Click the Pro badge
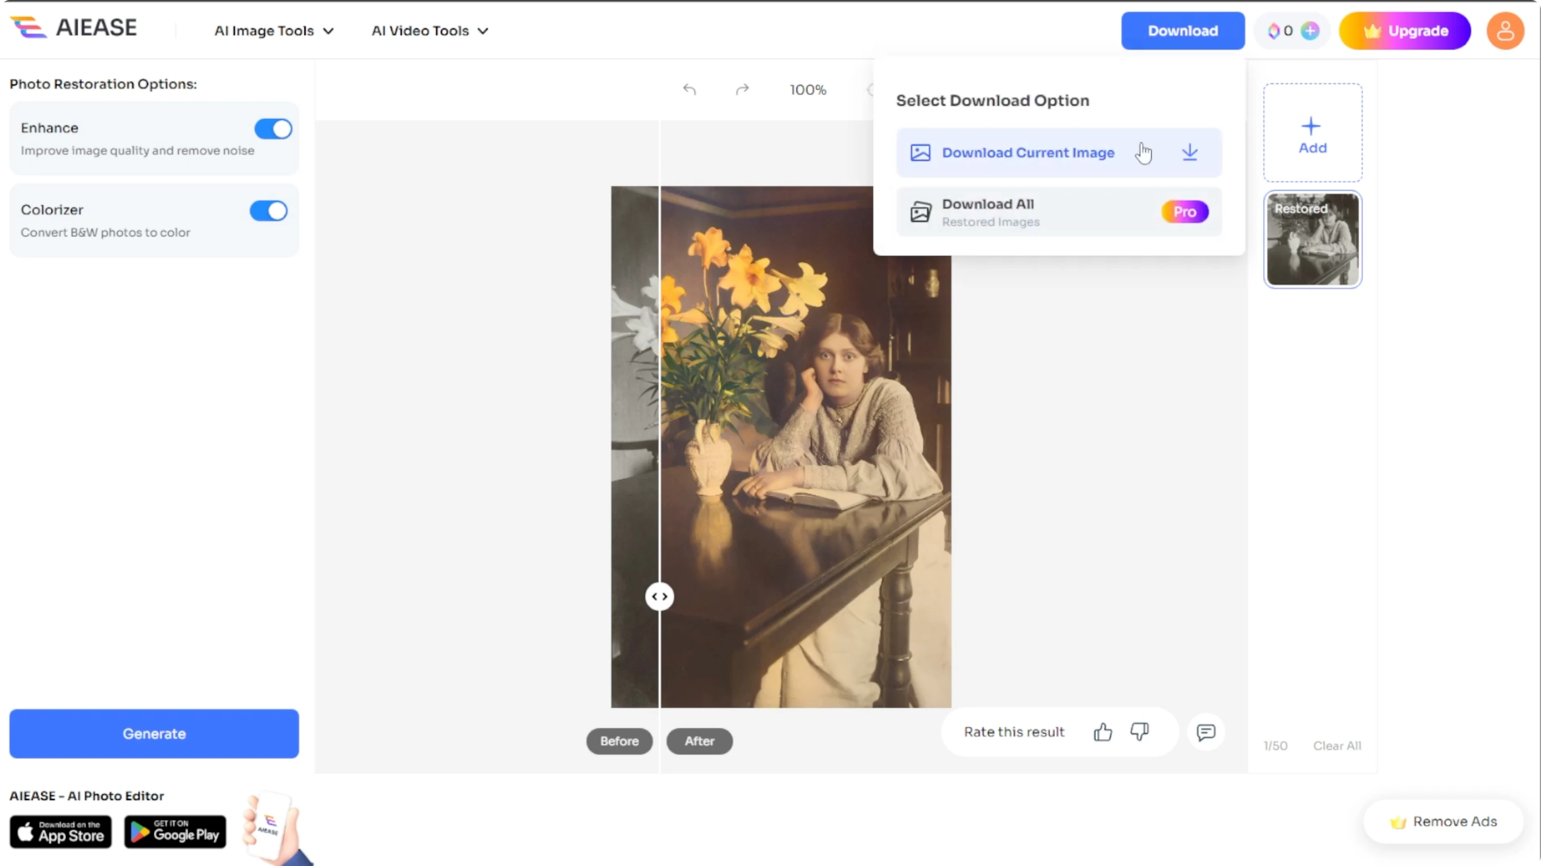This screenshot has height=866, width=1541. click(1185, 212)
